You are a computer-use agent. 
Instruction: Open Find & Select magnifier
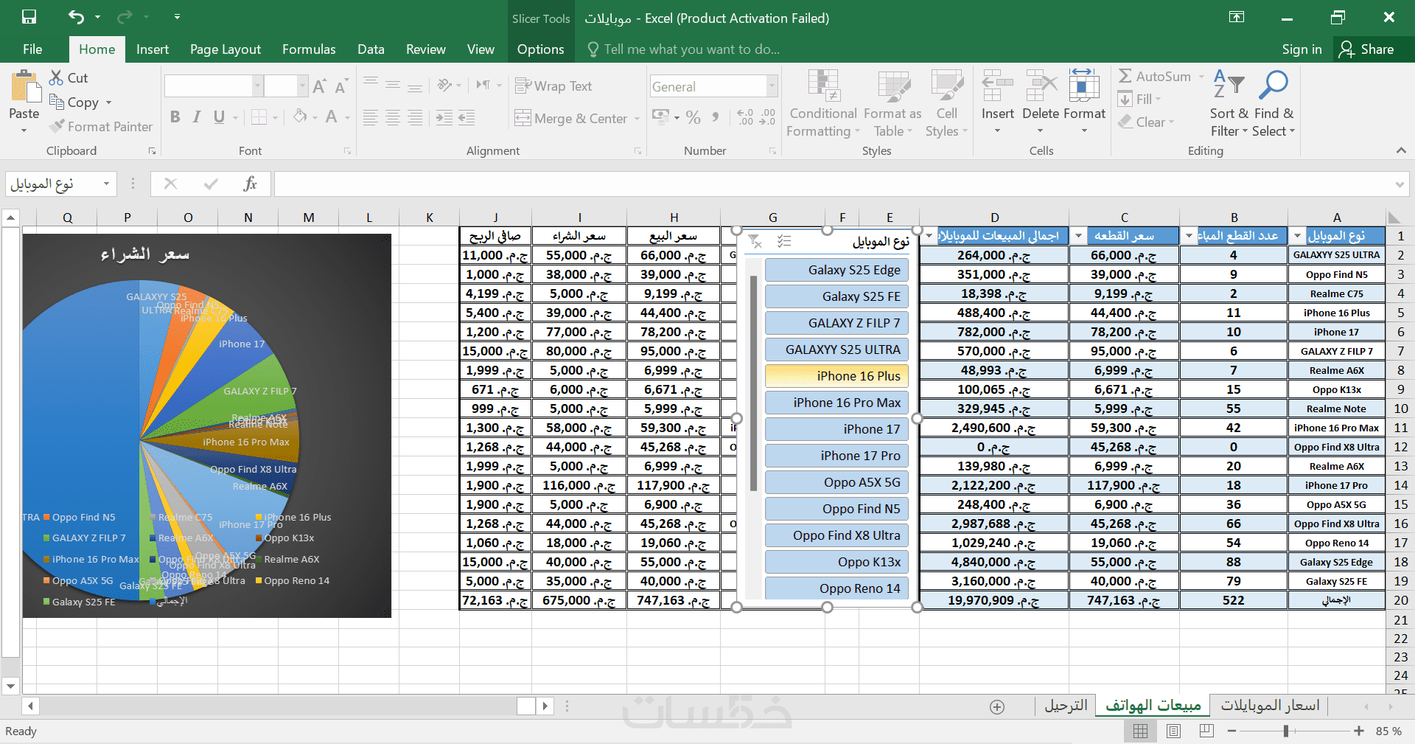coord(1273,104)
